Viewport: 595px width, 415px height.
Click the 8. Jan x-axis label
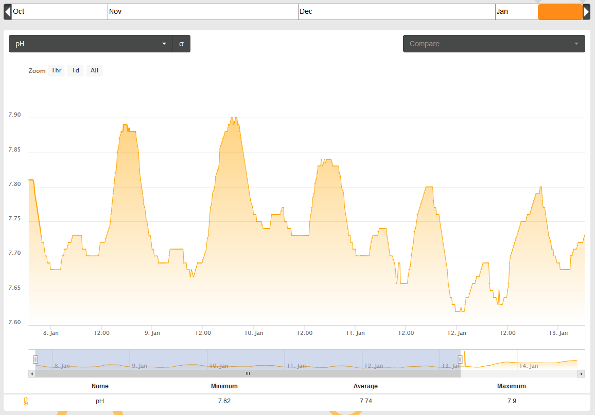pyautogui.click(x=51, y=333)
